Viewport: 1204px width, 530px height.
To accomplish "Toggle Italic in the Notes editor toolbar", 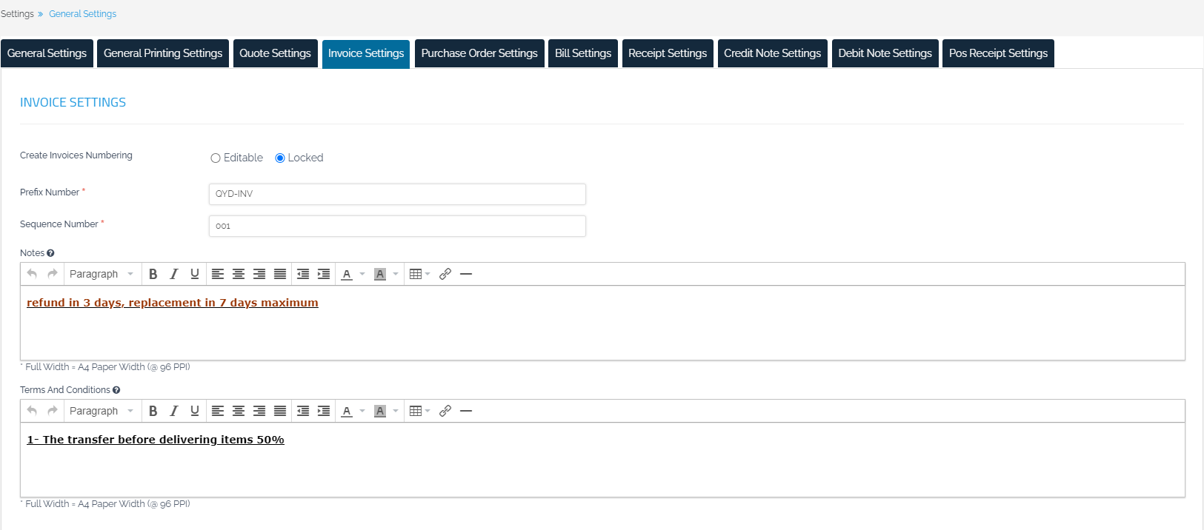I will pos(173,274).
